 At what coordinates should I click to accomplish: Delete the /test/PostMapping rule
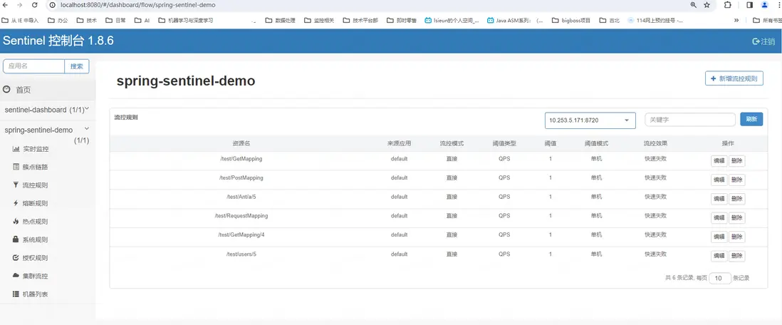click(736, 180)
